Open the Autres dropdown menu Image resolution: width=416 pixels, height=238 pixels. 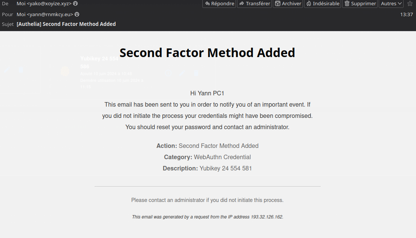[x=391, y=4]
